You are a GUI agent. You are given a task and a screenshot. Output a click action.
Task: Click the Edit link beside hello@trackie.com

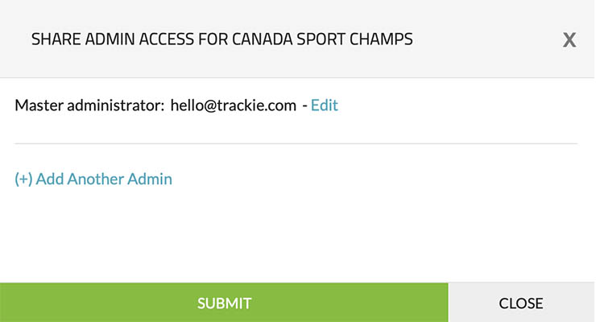[324, 105]
